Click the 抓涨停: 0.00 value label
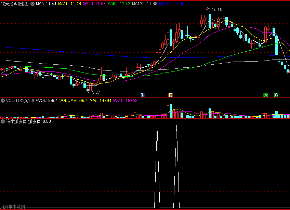 (x=39, y=121)
